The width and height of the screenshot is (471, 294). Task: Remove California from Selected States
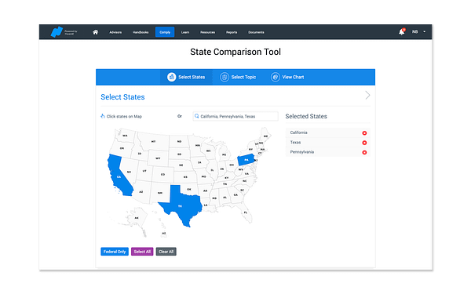click(x=364, y=133)
